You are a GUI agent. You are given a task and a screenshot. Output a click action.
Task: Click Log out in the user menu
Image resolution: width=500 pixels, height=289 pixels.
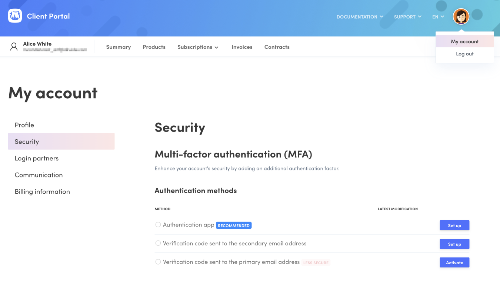click(464, 54)
